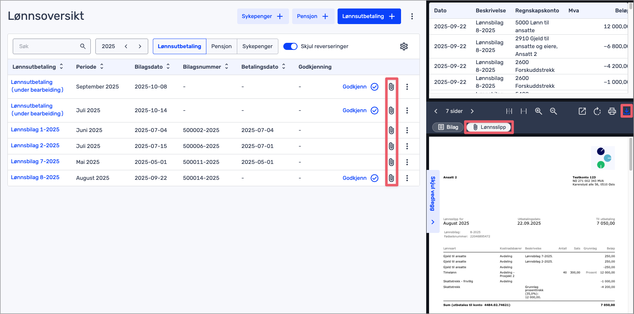Toggle Skjul reverseringer switch
Viewport: 634px width, 314px height.
[x=290, y=46]
